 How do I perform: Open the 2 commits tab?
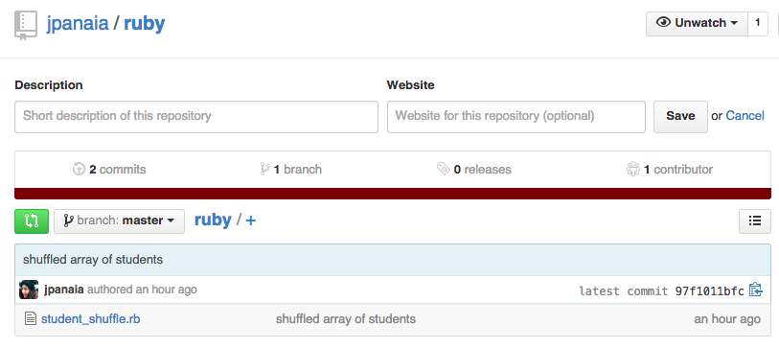point(109,169)
